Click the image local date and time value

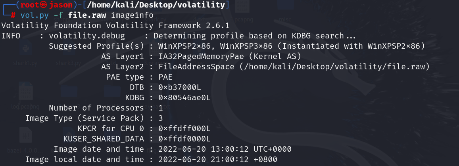coord(217,159)
